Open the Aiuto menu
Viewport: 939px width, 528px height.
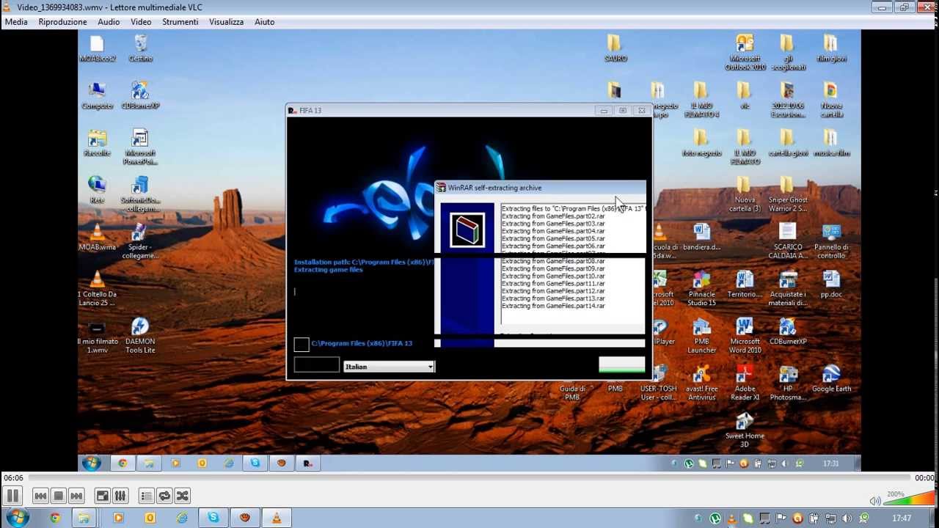265,22
